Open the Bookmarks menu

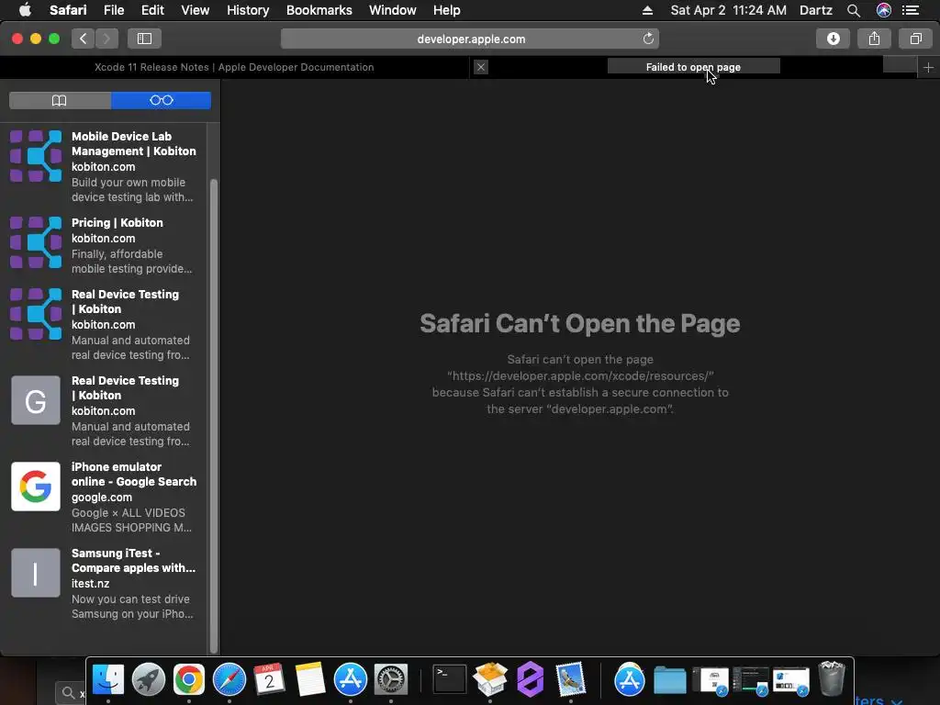pyautogui.click(x=319, y=10)
